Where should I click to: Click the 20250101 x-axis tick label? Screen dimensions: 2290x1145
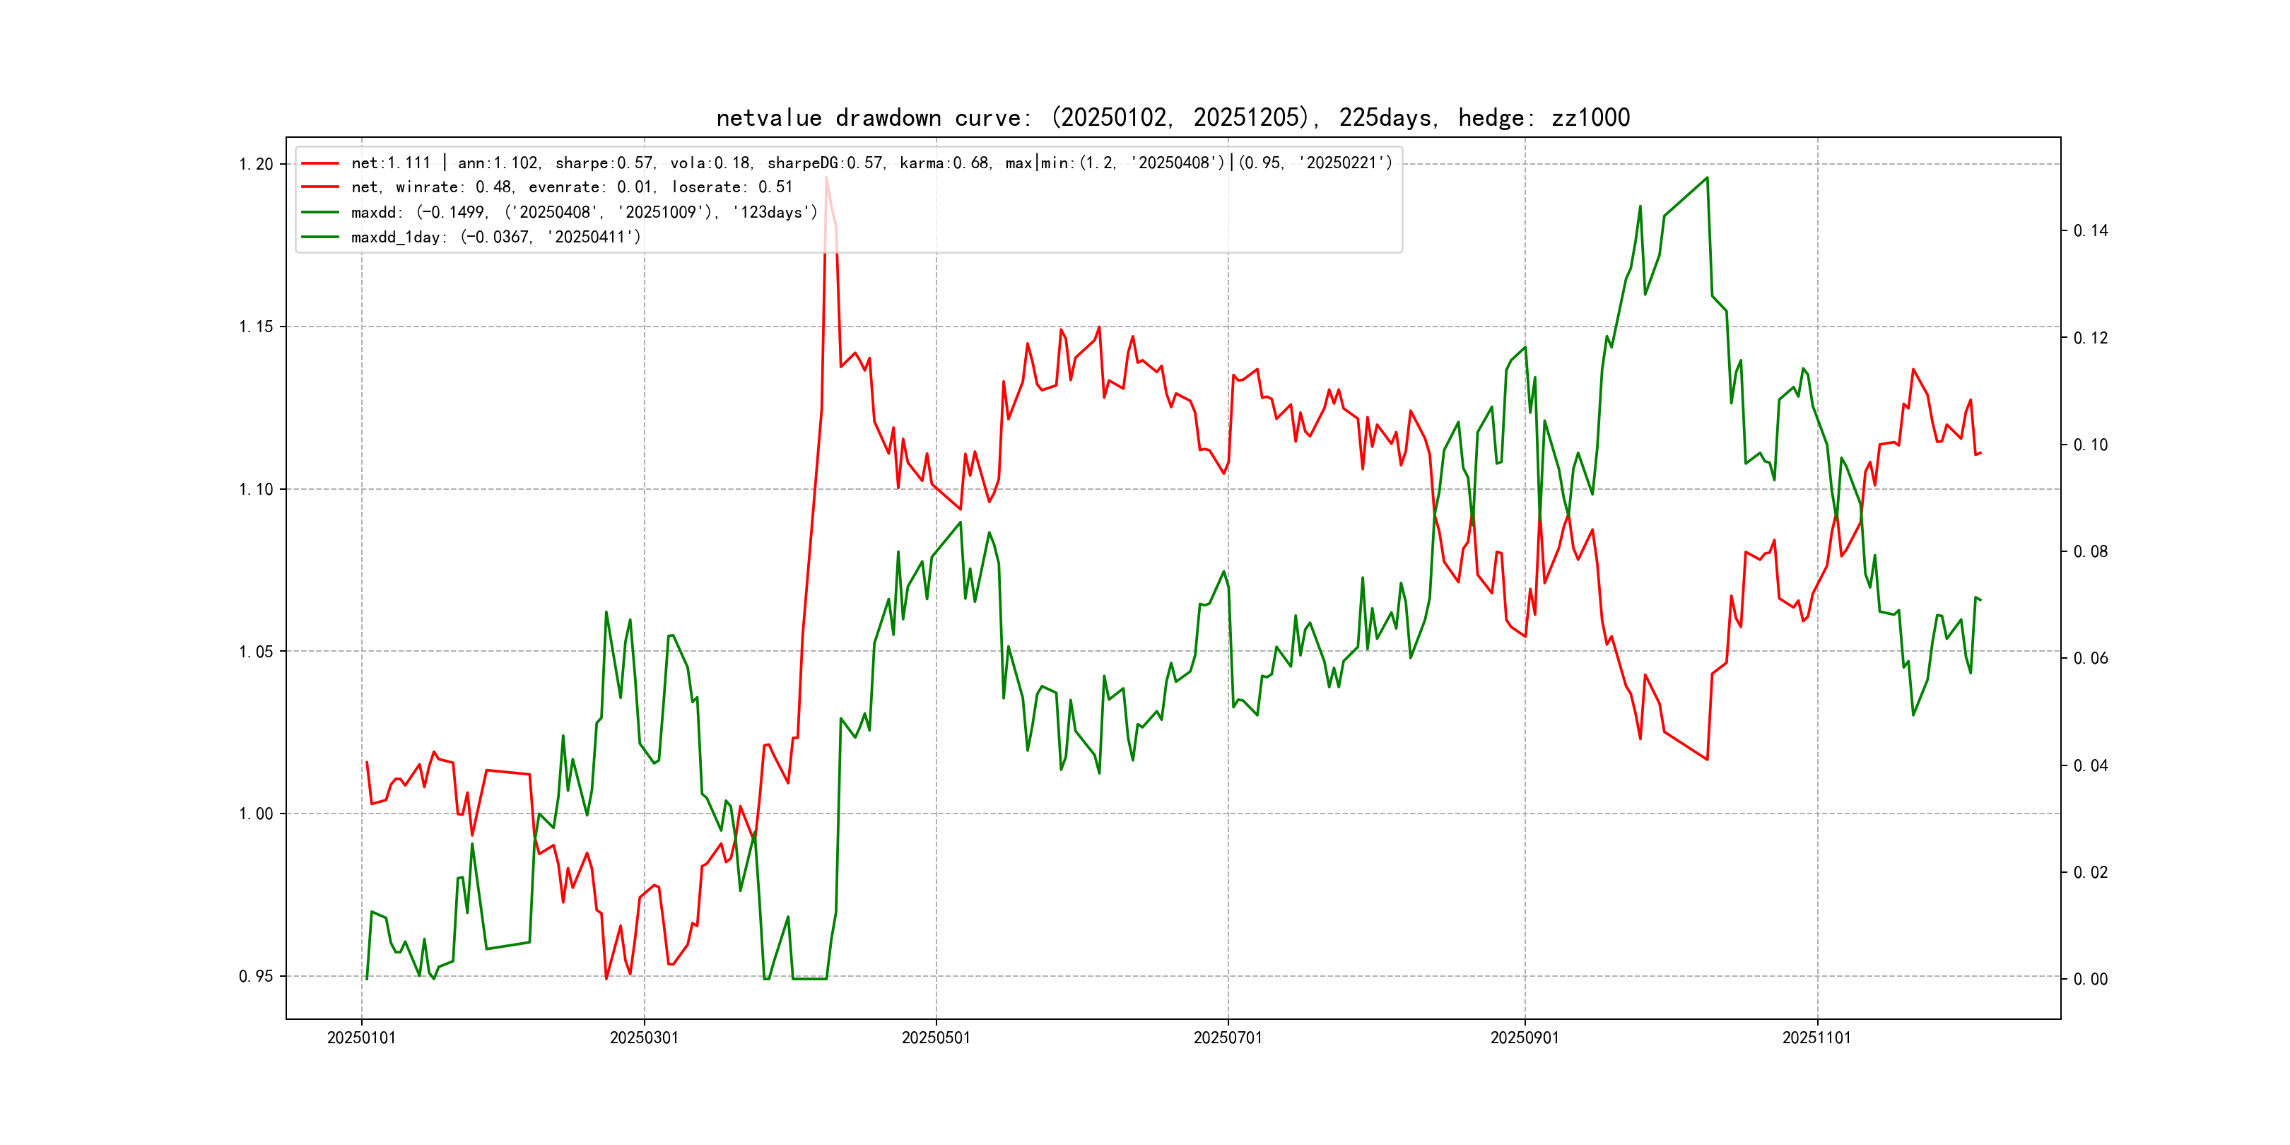pyautogui.click(x=361, y=1038)
